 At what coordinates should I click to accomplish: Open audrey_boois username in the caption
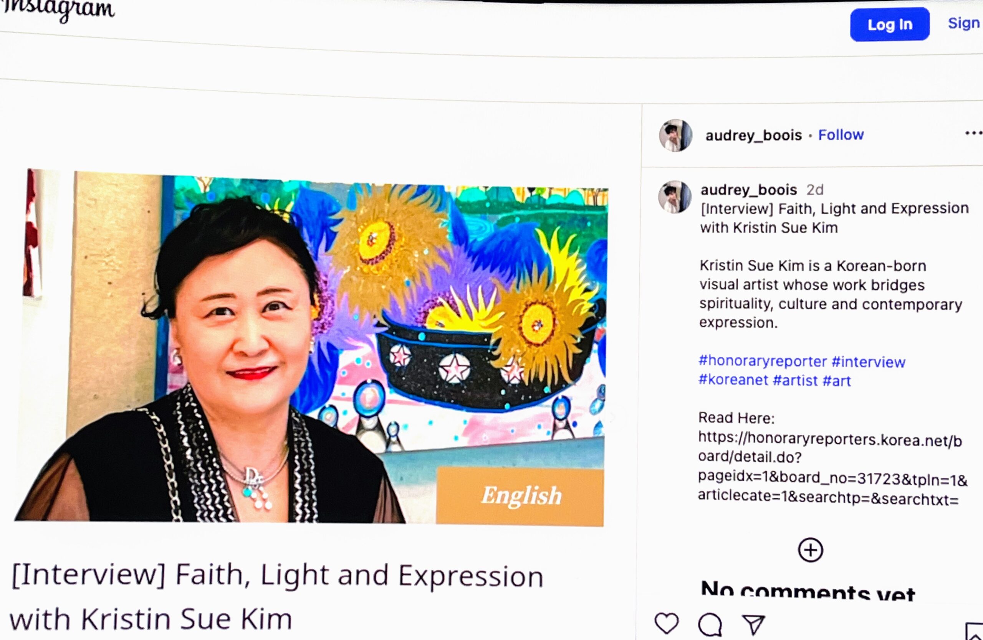[x=748, y=190]
